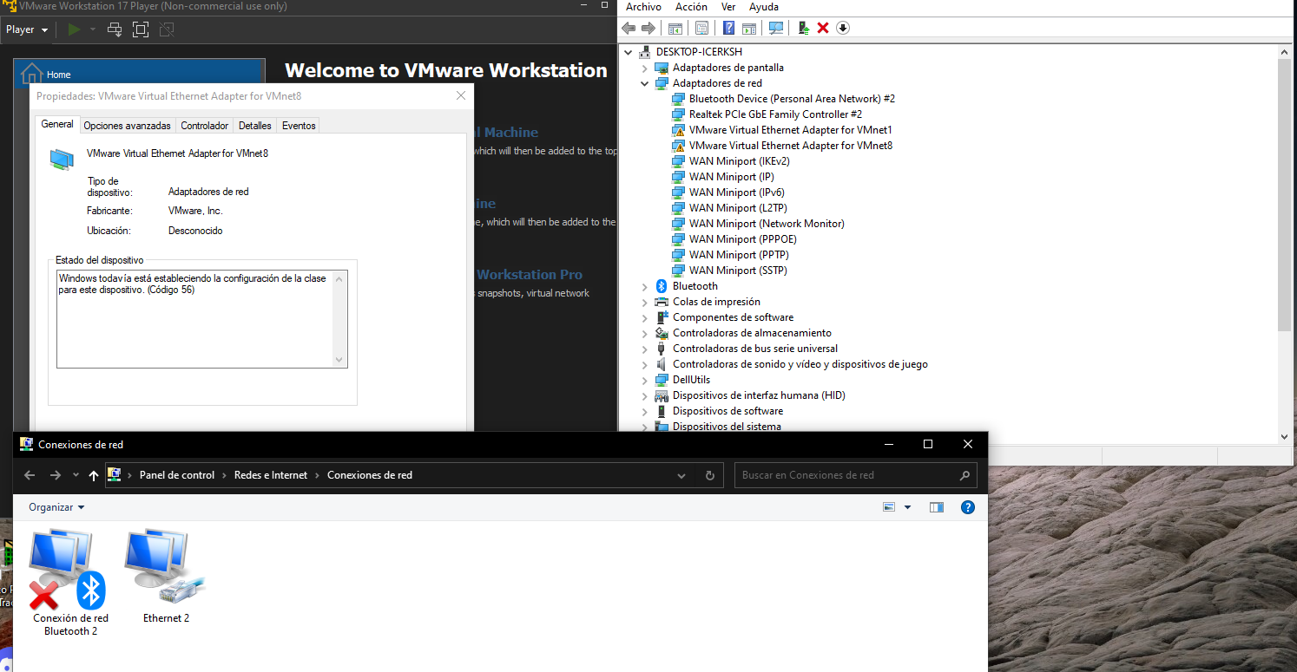Switch to General tab in Propiedades dialog
The height and width of the screenshot is (672, 1297).
click(x=57, y=125)
